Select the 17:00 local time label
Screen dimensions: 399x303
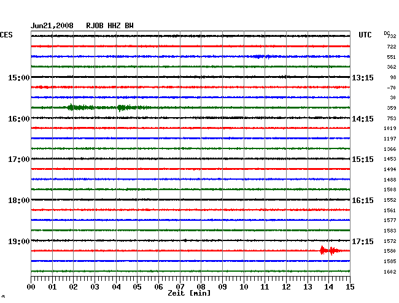click(x=19, y=159)
